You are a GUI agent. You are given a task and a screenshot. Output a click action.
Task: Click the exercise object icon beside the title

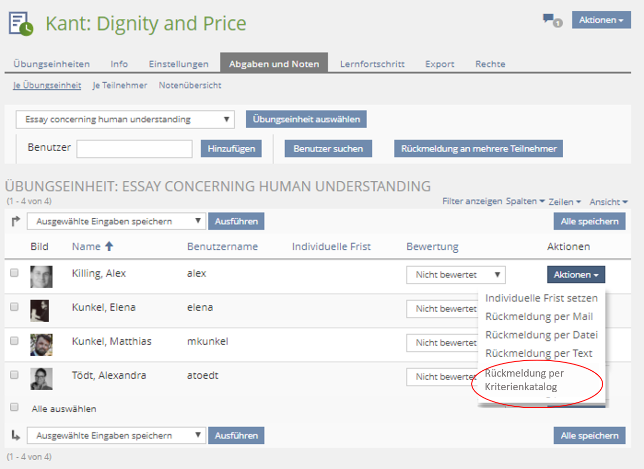[21, 24]
